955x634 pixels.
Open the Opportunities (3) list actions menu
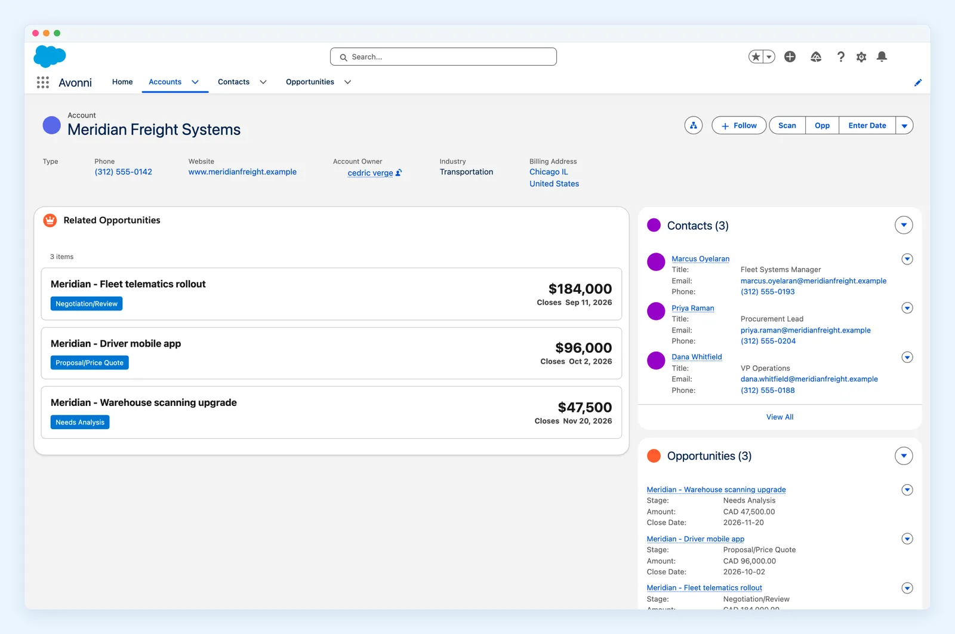point(904,456)
